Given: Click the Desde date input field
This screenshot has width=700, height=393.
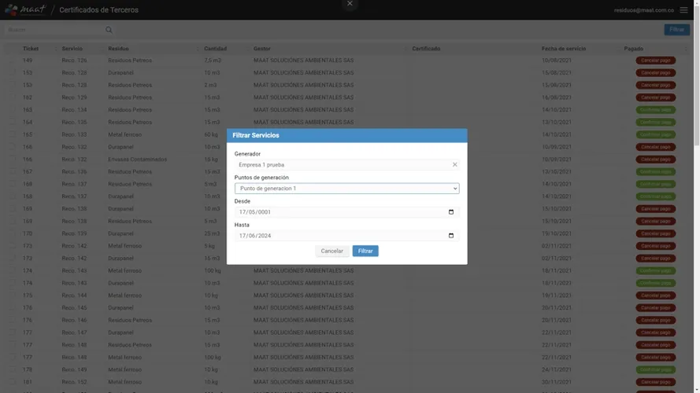Looking at the screenshot, I should click(x=339, y=212).
